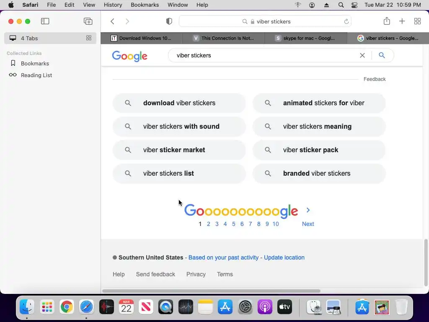Screen dimensions: 429x322
Task: Open Notes app in the Dock
Action: [205, 307]
